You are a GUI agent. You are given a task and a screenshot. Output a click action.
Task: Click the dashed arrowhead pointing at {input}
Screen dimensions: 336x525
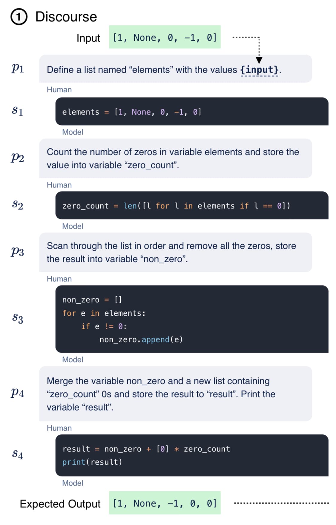click(259, 60)
